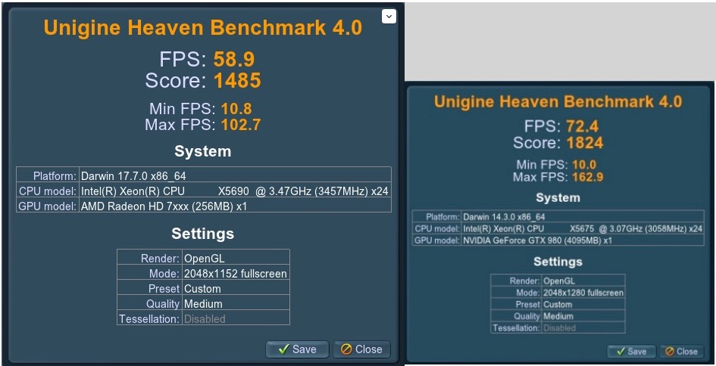Image resolution: width=716 pixels, height=366 pixels.
Task: Select the AMD Radeon HD 7xxx cell
Action: click(x=235, y=206)
